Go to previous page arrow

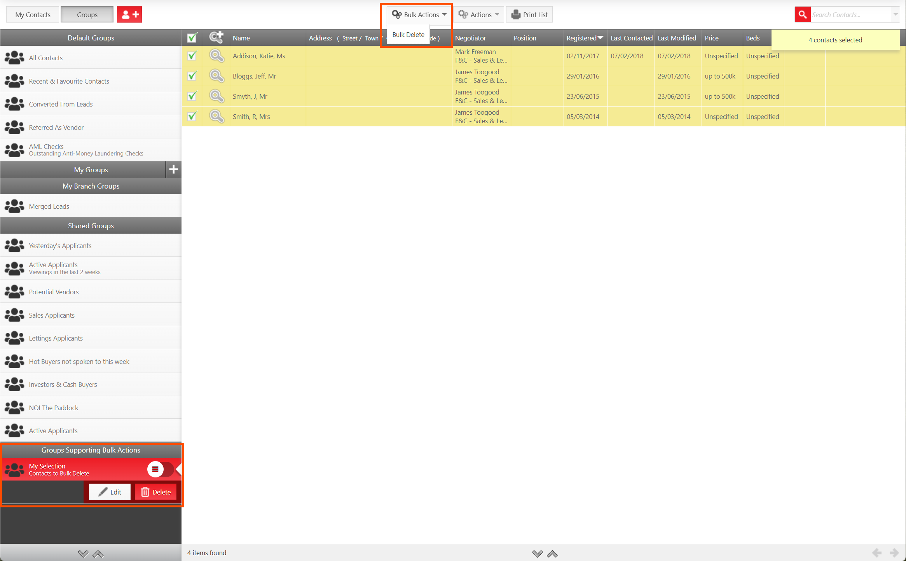pos(876,553)
